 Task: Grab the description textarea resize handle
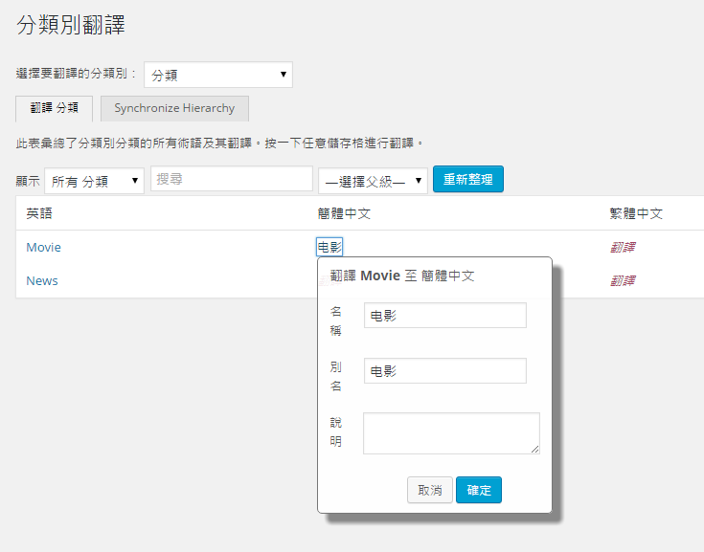pyautogui.click(x=535, y=450)
